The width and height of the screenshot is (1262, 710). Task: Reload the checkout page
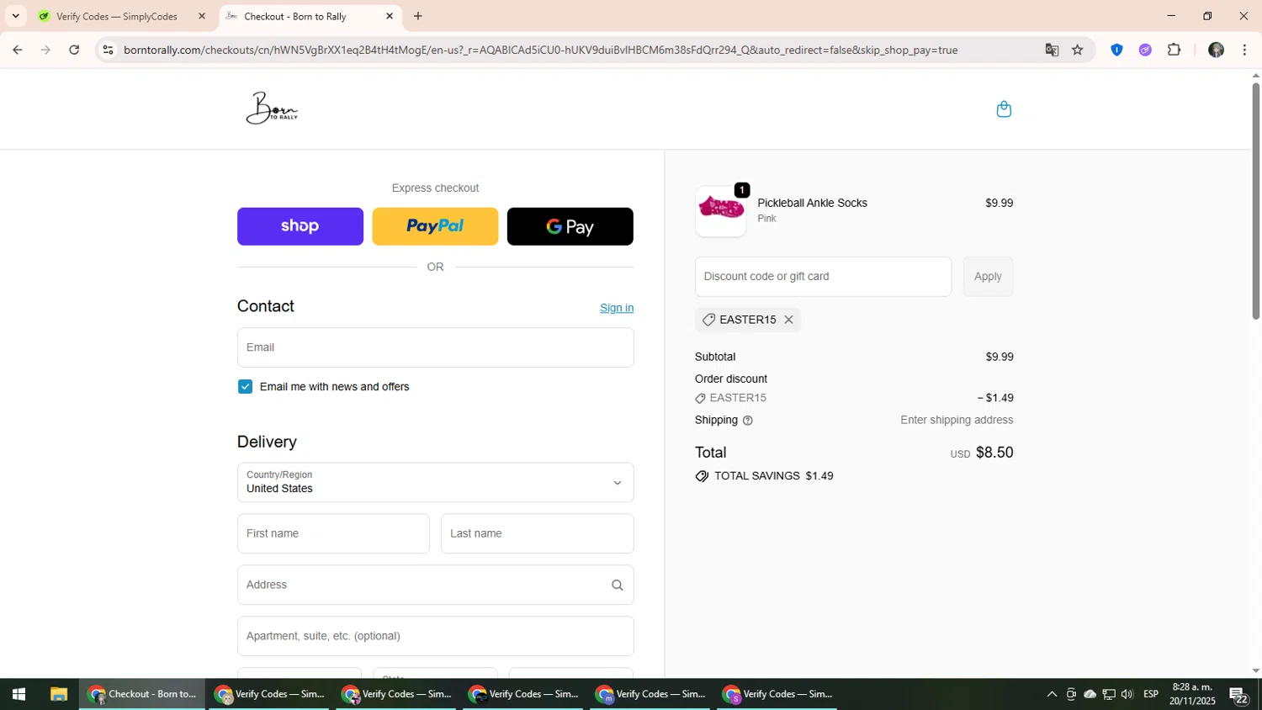tap(74, 50)
